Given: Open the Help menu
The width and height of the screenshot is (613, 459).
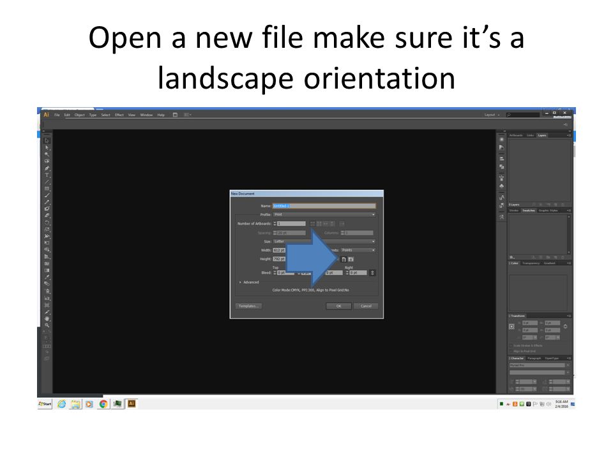Looking at the screenshot, I should [161, 115].
